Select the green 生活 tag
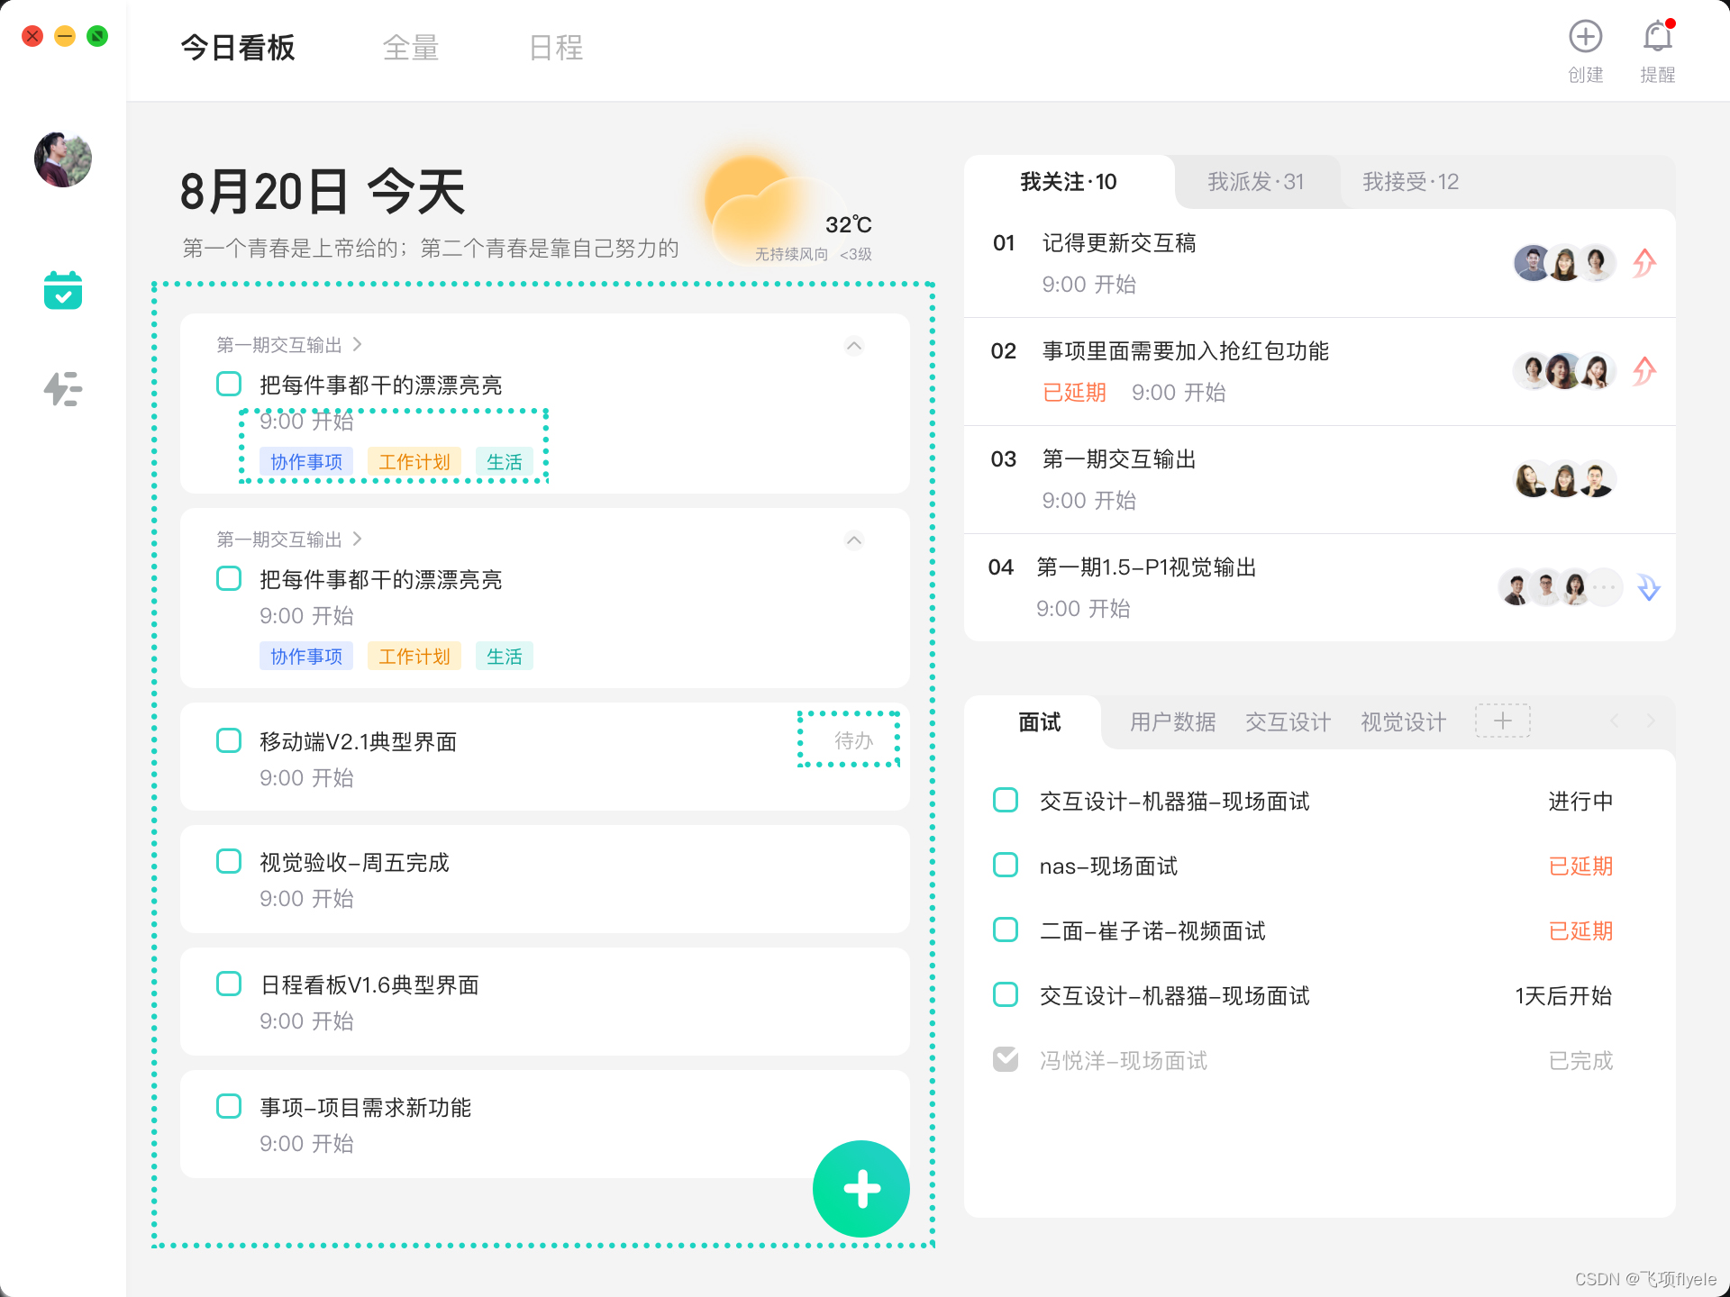 tap(505, 461)
